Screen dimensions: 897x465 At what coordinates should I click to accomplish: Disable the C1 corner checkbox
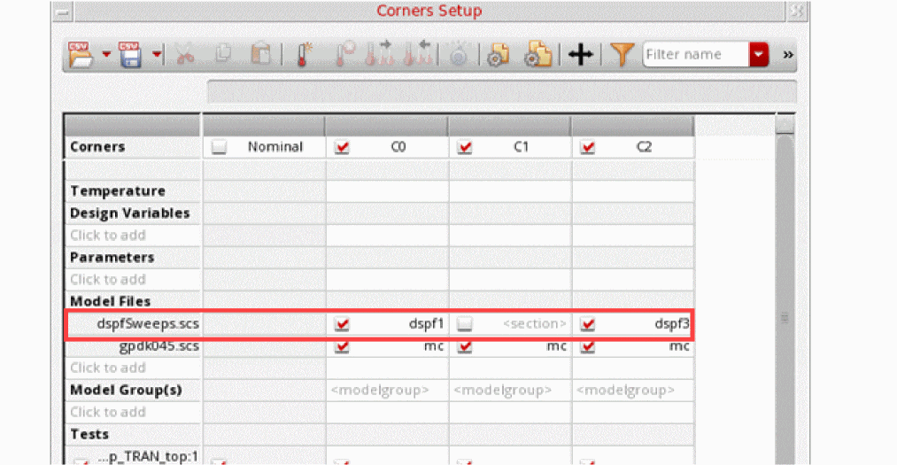pos(465,147)
